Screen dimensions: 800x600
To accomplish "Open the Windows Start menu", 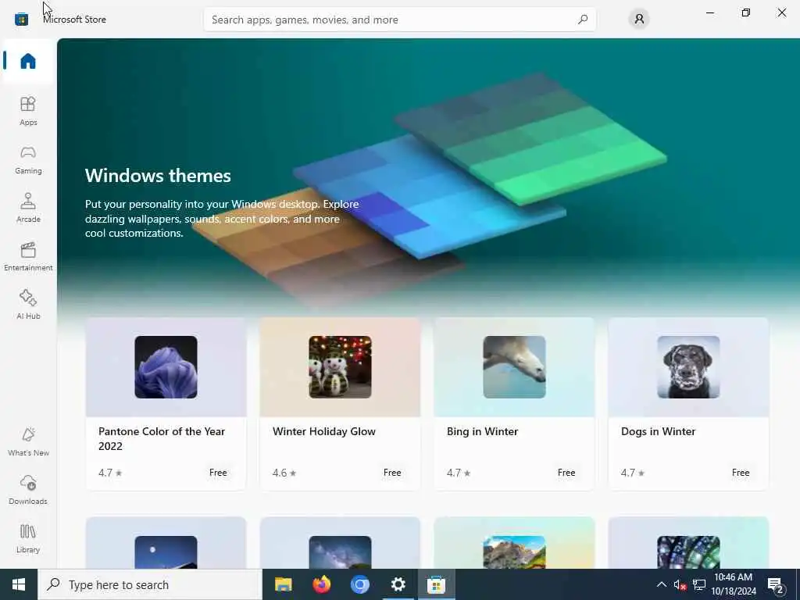I will [19, 584].
